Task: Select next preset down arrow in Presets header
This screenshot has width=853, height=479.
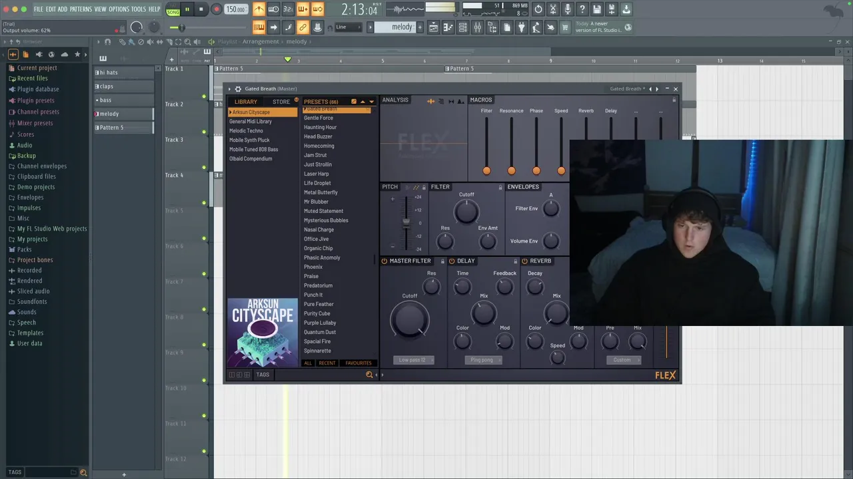Action: pyautogui.click(x=371, y=101)
